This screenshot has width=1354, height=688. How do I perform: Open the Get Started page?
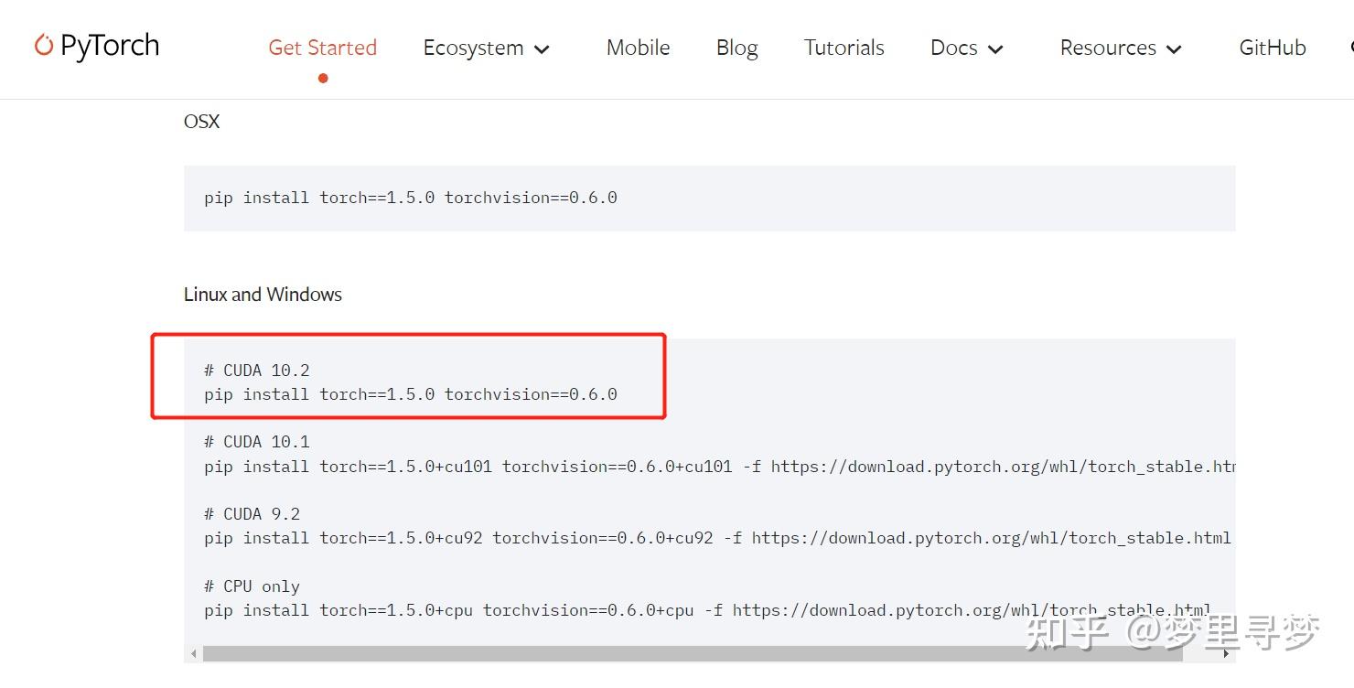pyautogui.click(x=322, y=48)
